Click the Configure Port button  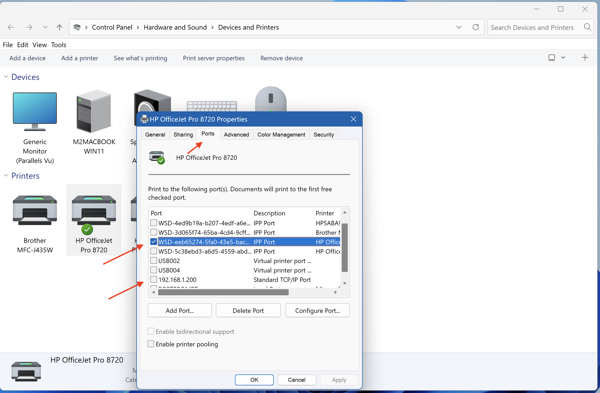[x=317, y=310]
